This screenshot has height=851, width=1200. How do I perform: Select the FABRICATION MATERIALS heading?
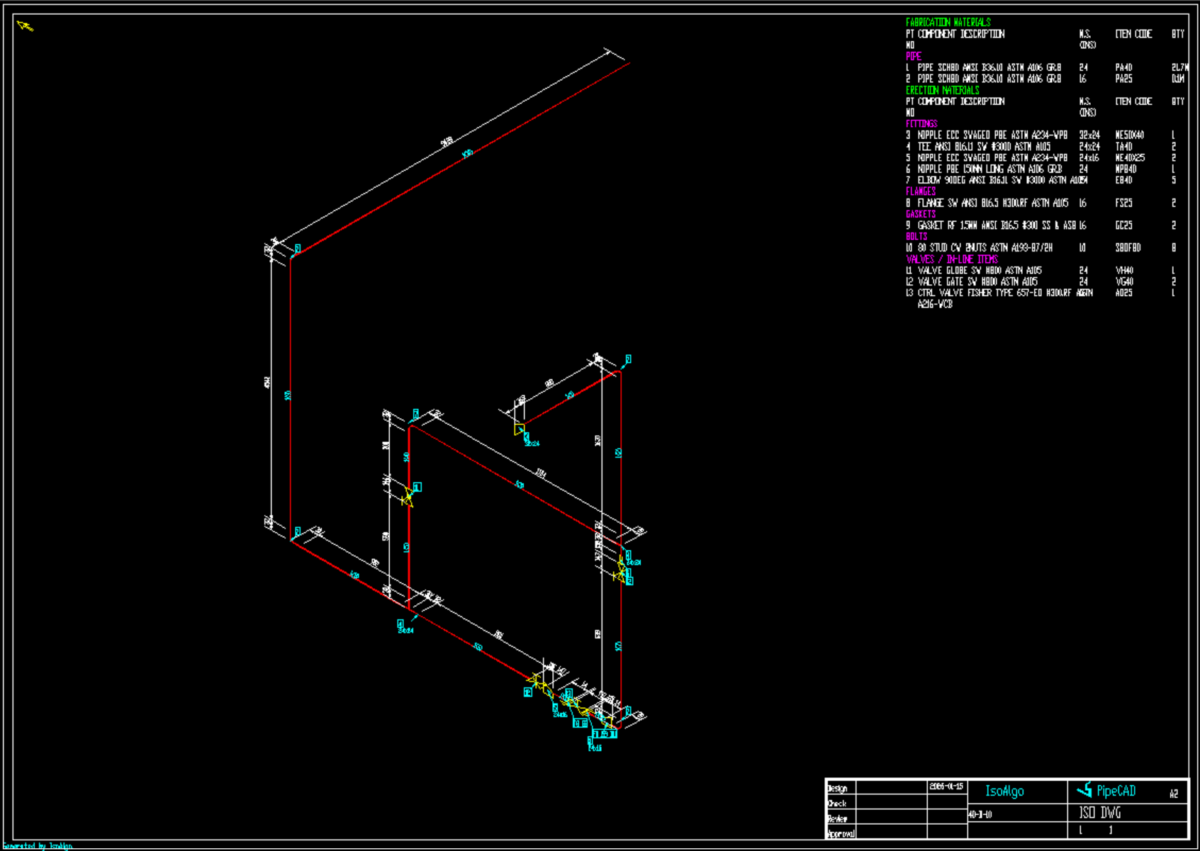click(x=948, y=23)
